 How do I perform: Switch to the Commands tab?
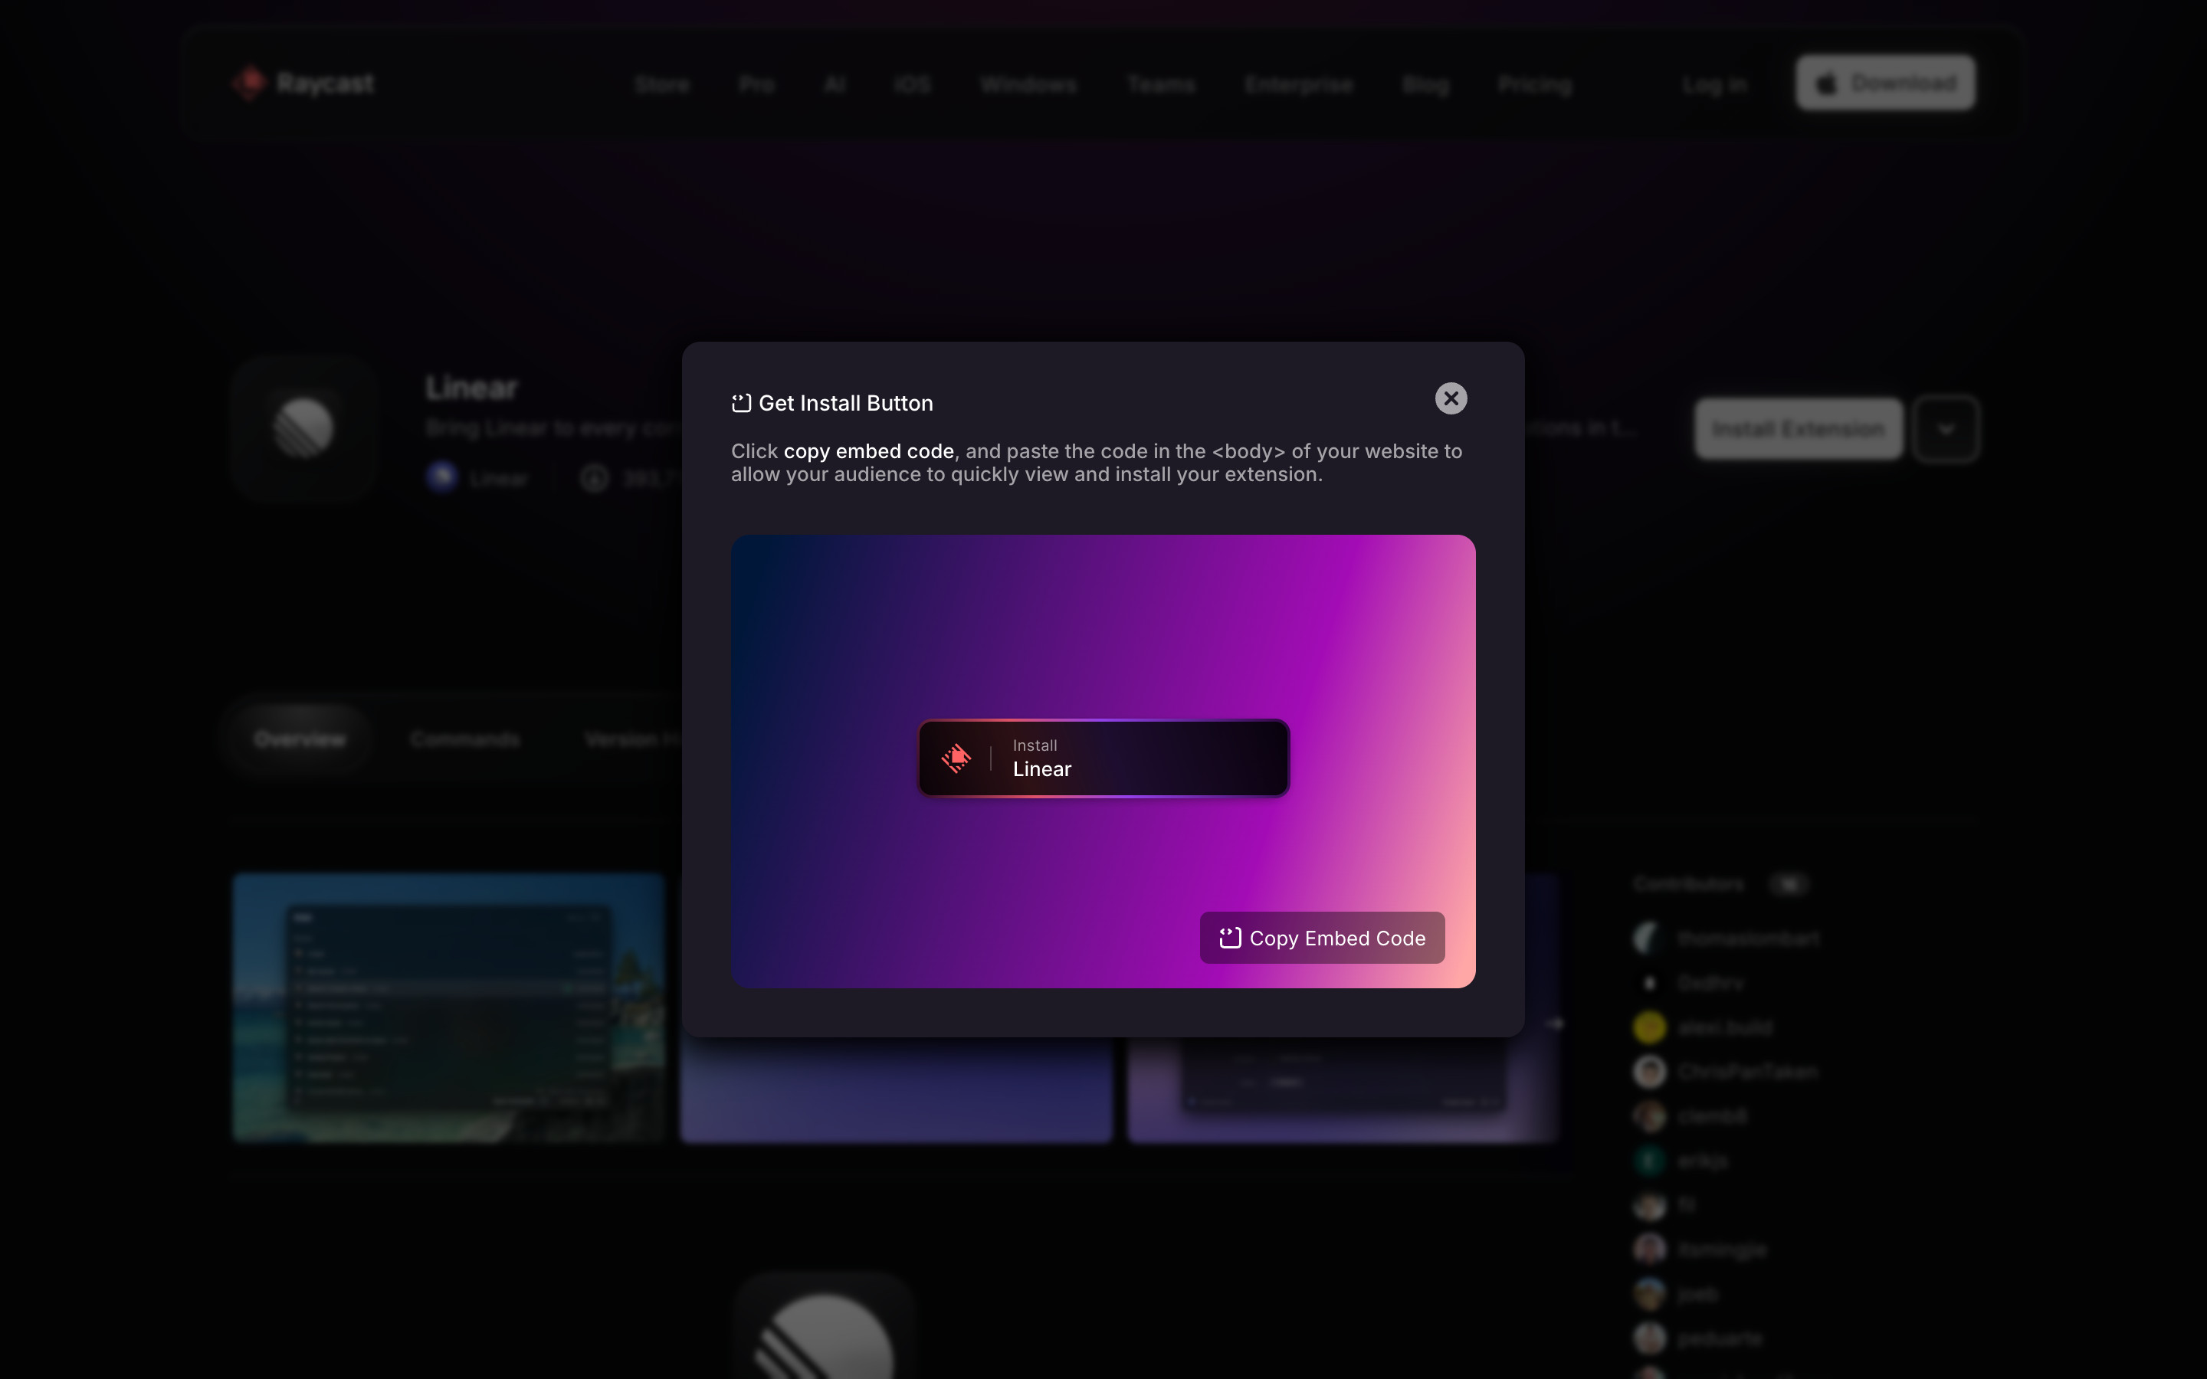coord(465,739)
